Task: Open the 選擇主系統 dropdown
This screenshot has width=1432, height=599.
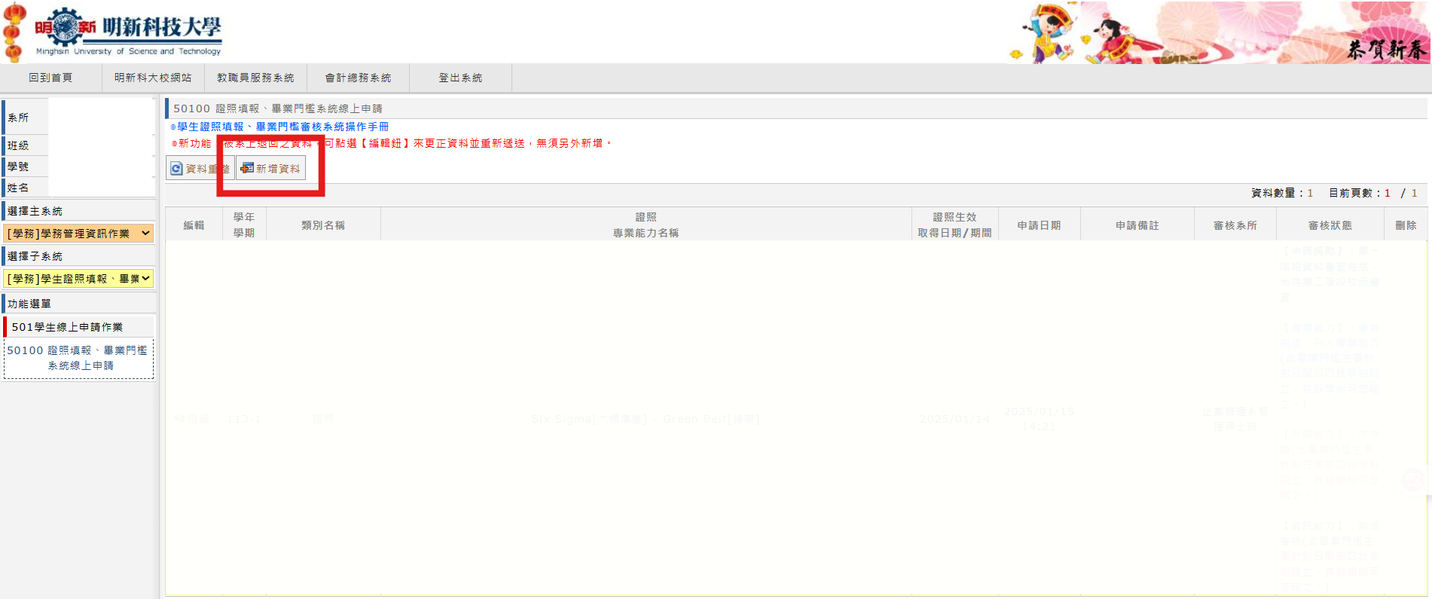Action: 78,234
